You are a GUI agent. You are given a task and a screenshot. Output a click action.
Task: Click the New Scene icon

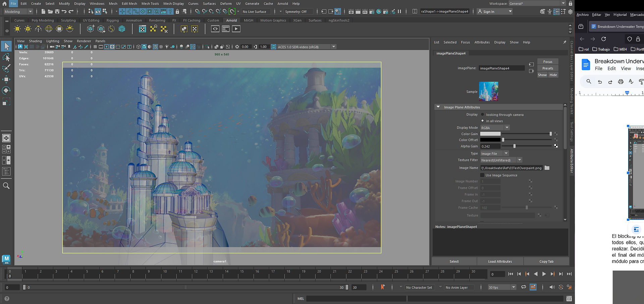(x=43, y=11)
